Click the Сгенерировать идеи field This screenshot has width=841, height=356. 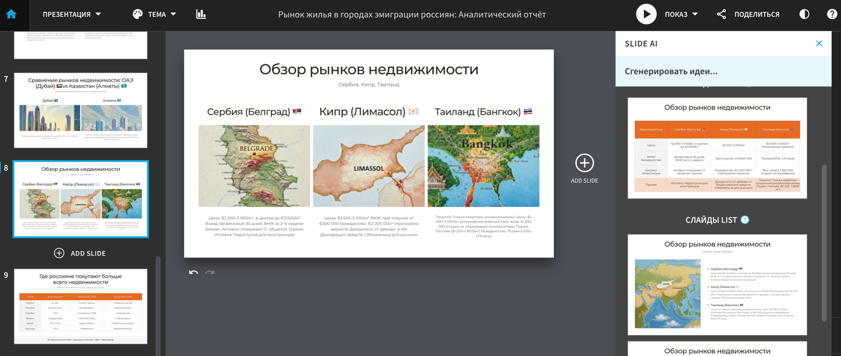[x=723, y=71]
